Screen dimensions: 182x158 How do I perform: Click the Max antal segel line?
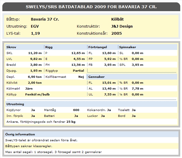coord(53,152)
